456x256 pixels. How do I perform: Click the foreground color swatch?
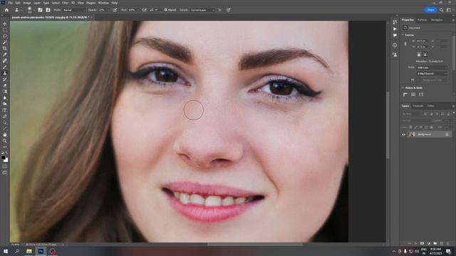pyautogui.click(x=3, y=157)
